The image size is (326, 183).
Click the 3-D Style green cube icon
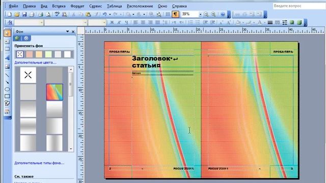(x=300, y=22)
